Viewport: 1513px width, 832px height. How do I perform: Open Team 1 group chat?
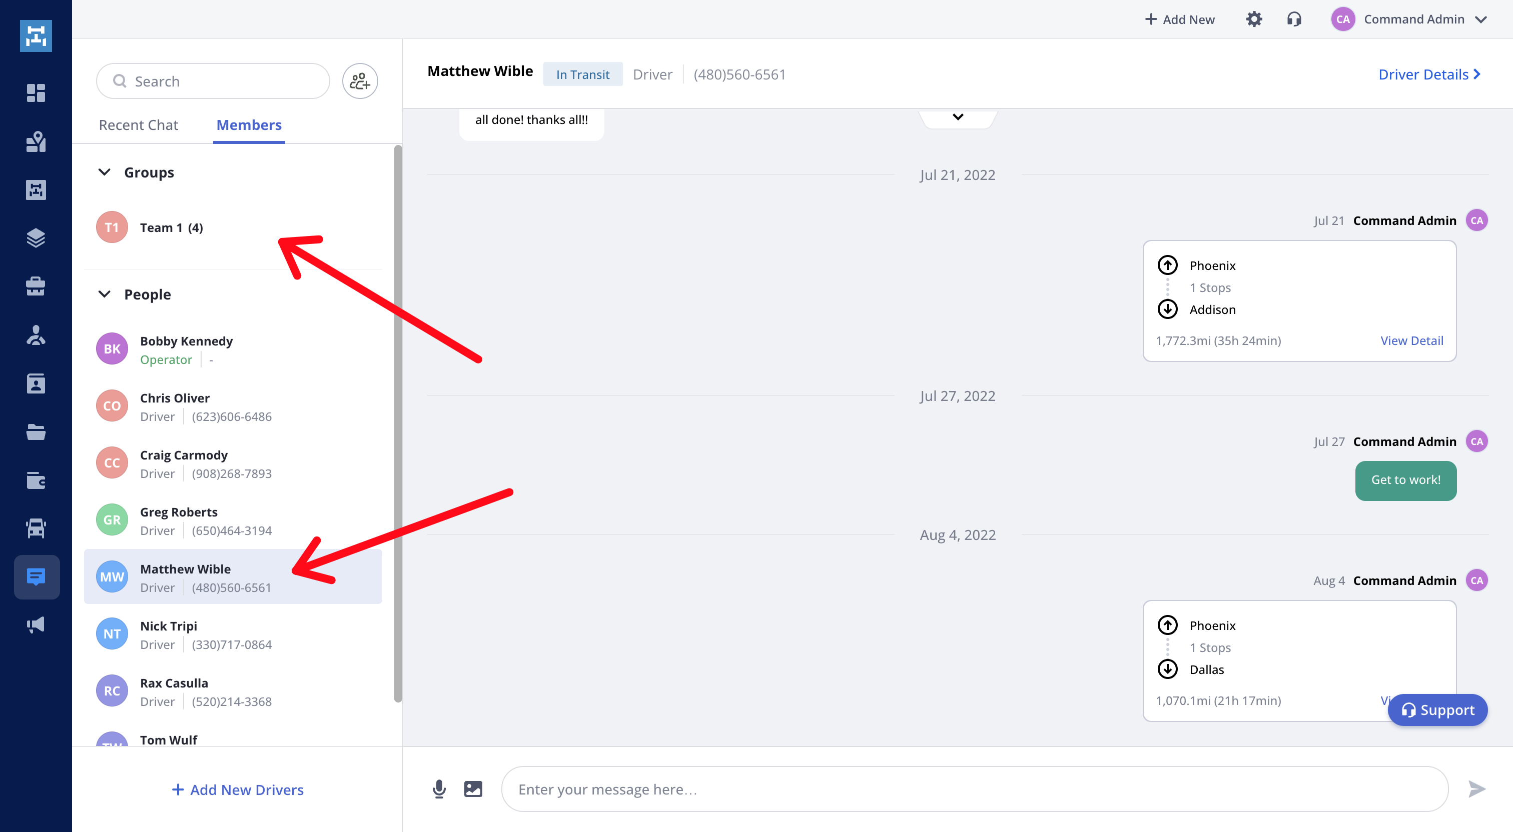click(x=233, y=227)
